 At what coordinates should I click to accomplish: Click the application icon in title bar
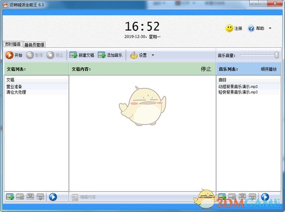pyautogui.click(x=5, y=5)
